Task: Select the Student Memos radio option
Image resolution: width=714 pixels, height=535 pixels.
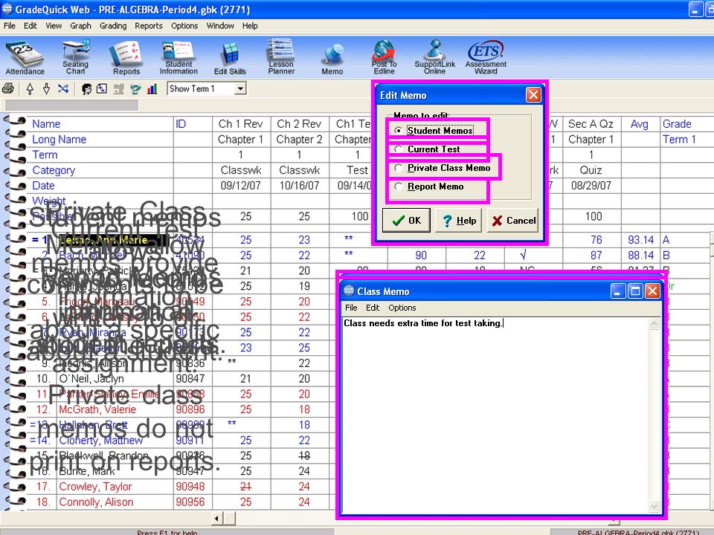Action: point(399,131)
